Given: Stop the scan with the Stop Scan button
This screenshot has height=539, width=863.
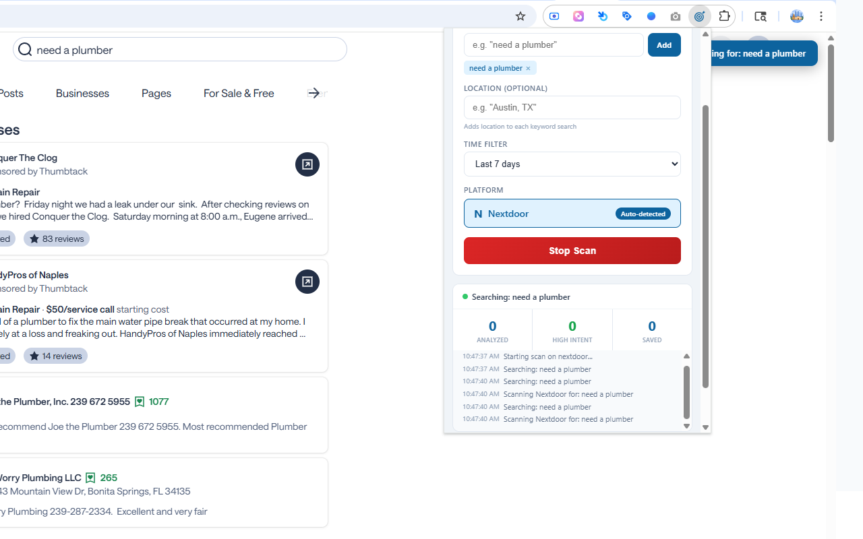Looking at the screenshot, I should pos(572,251).
